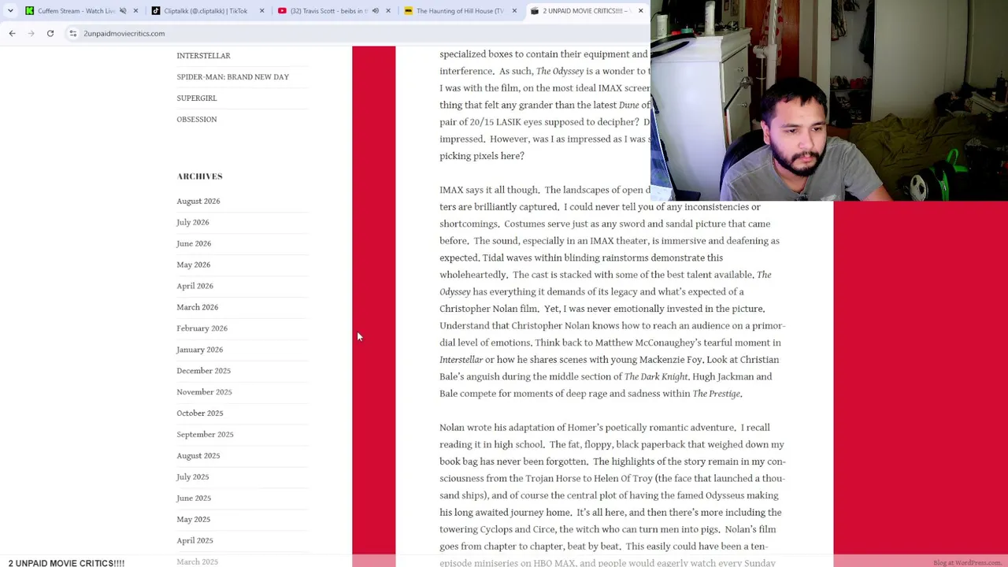This screenshot has width=1008, height=567.
Task: Open the May 2026 archive
Action: (x=193, y=265)
